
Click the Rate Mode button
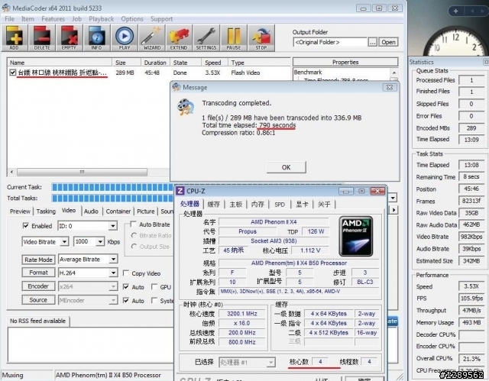38,260
